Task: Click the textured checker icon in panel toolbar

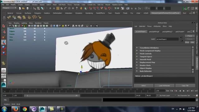Action: point(60,26)
